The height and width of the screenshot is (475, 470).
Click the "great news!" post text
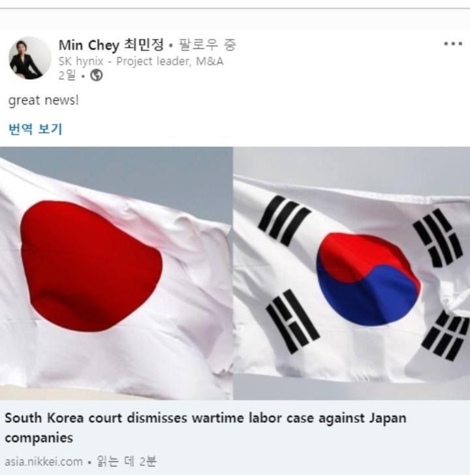44,100
